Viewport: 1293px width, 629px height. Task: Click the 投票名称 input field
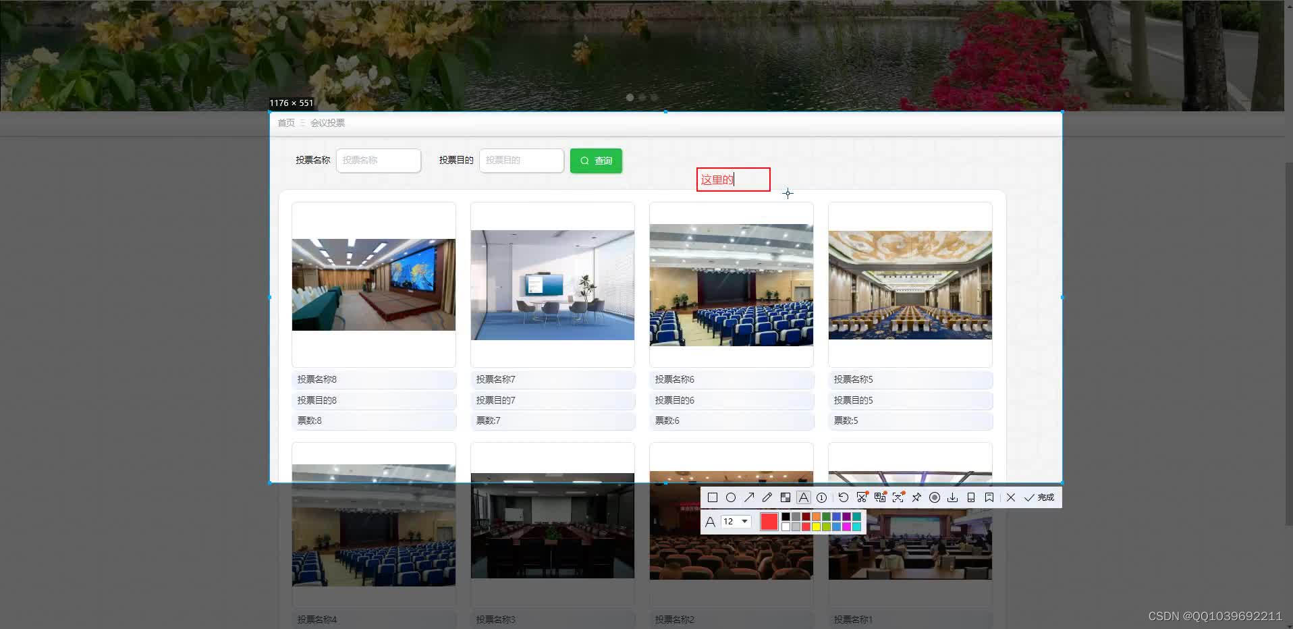[378, 161]
